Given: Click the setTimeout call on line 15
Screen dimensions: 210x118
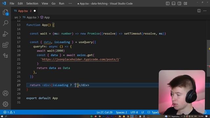Looking at the screenshot, I should [x=133, y=33].
